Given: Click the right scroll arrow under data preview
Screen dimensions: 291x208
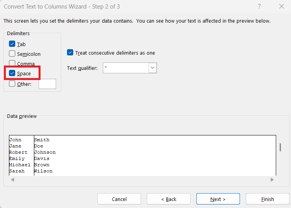Looking at the screenshot, I should click(x=272, y=180).
